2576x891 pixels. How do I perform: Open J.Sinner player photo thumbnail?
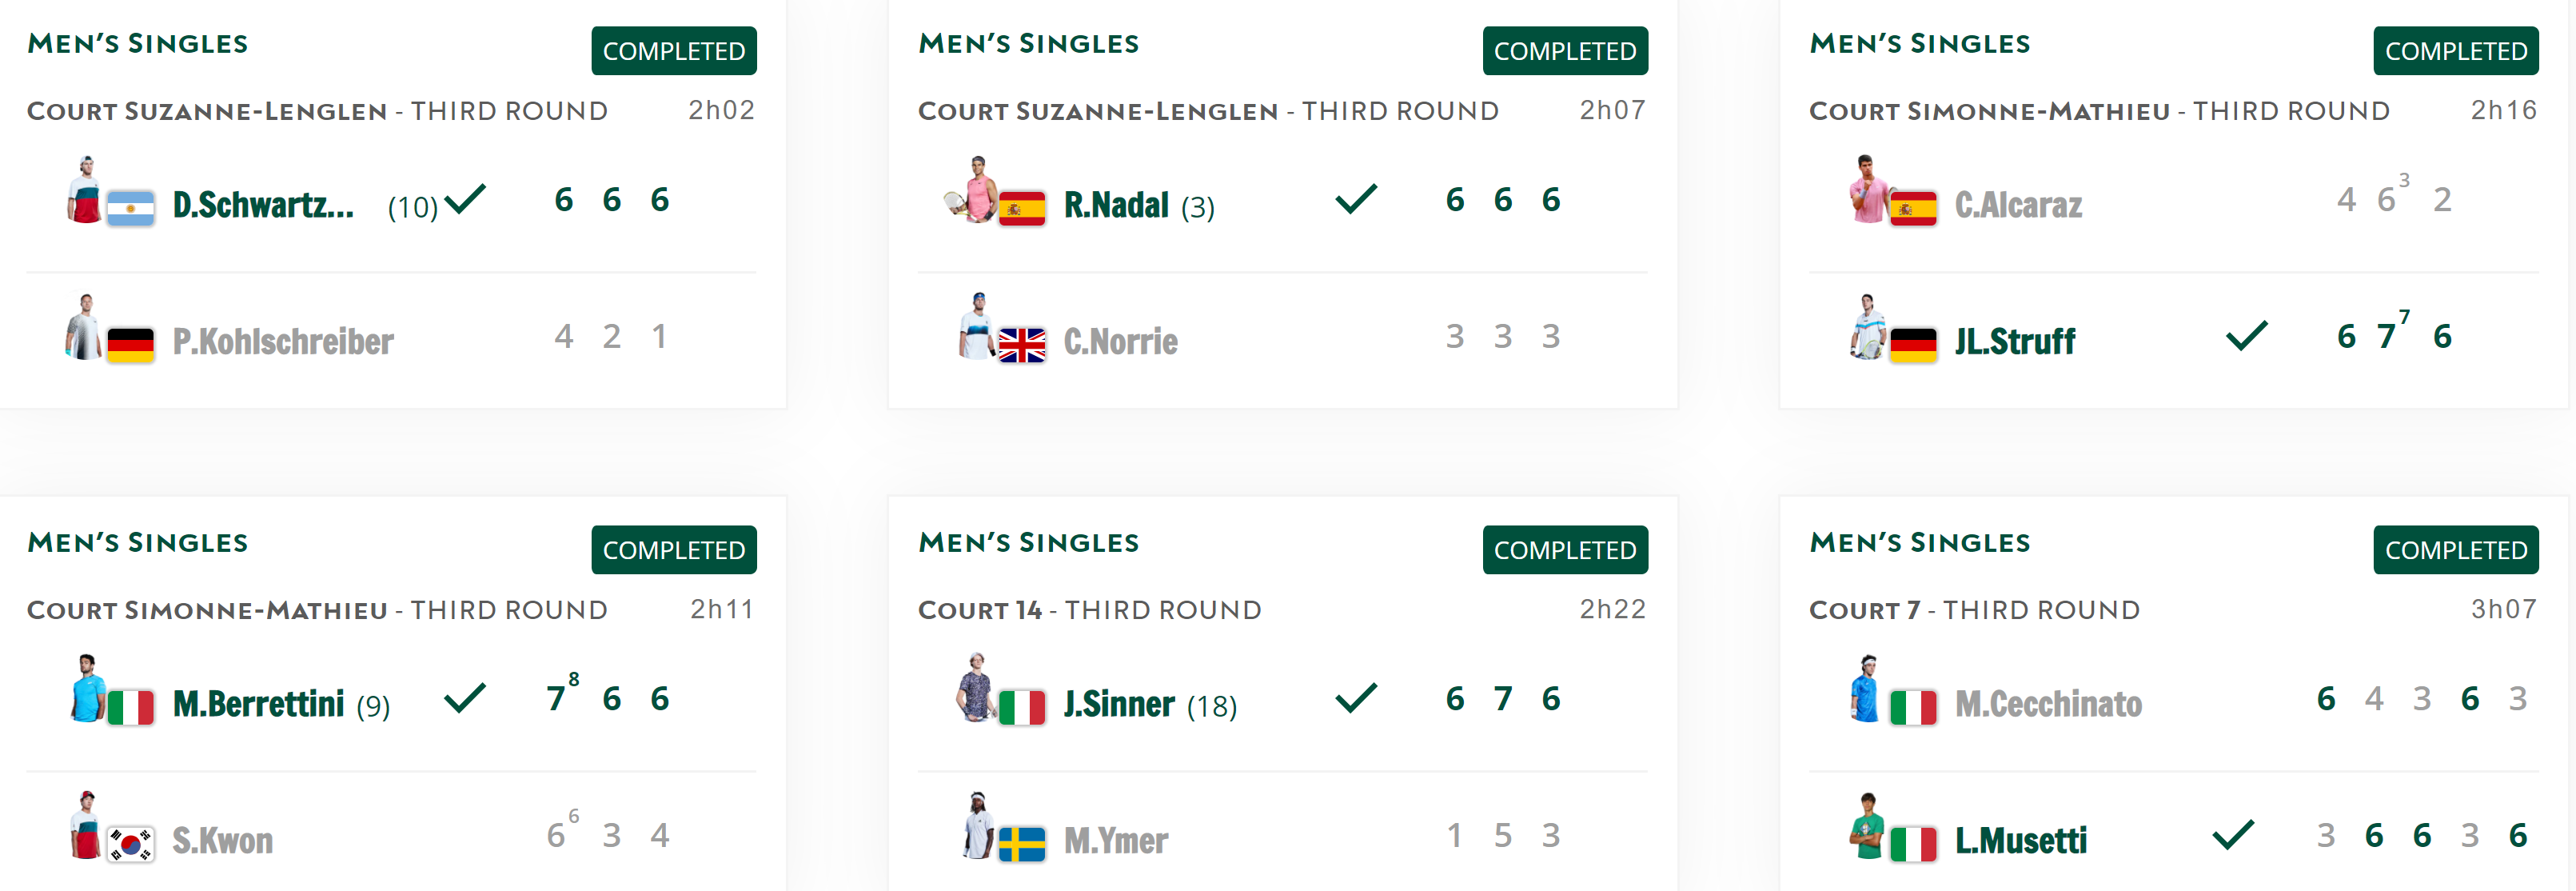click(975, 688)
